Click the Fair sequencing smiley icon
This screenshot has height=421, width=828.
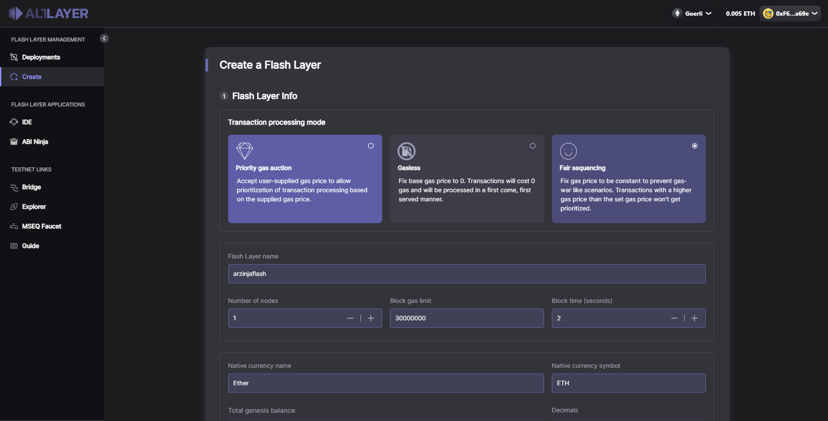pyautogui.click(x=568, y=151)
